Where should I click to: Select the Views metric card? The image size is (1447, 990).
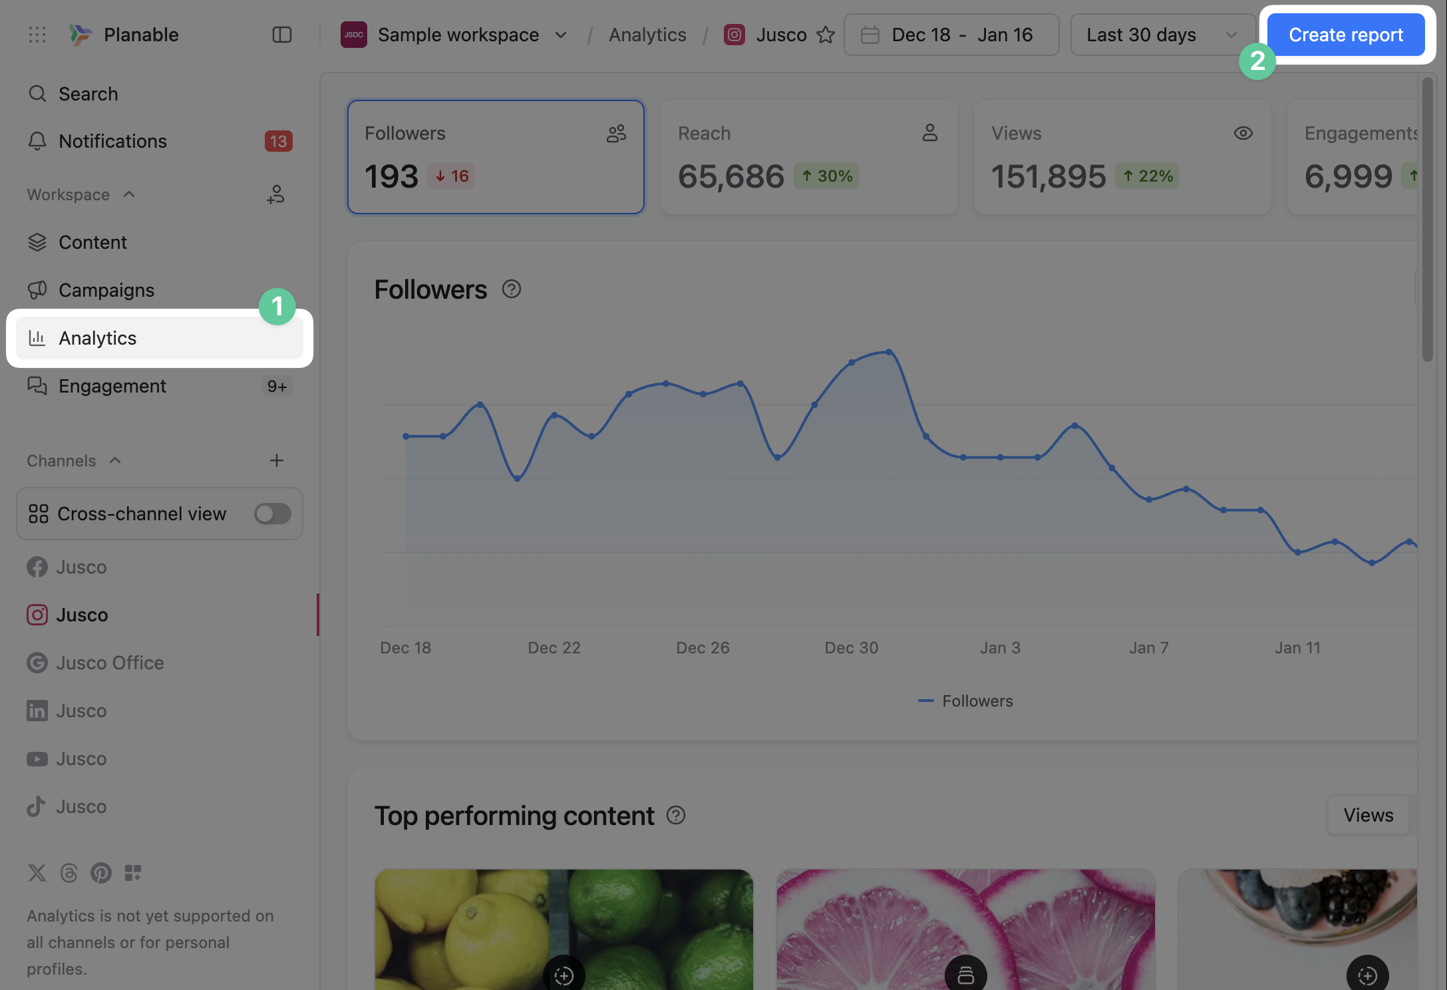pos(1122,157)
